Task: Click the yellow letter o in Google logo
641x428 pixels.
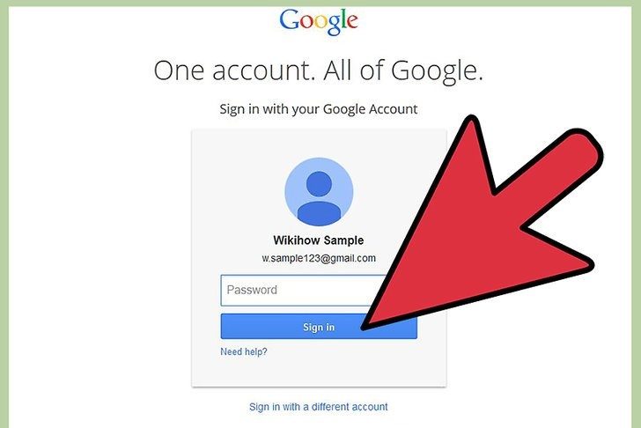Action: [320, 23]
